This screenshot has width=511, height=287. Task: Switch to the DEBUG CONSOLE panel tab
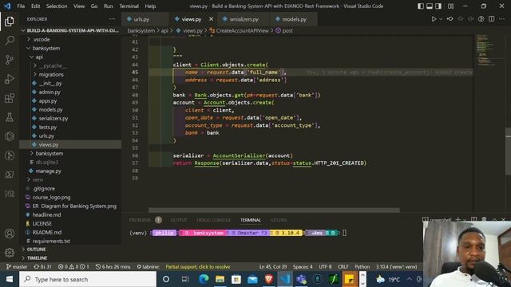tap(213, 220)
